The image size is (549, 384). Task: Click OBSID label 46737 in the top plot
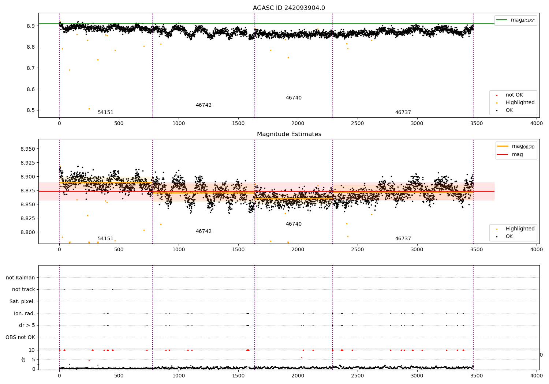pos(403,113)
